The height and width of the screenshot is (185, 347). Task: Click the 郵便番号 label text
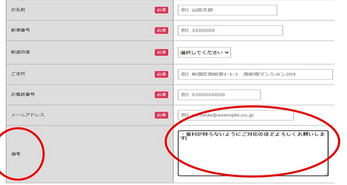[x=20, y=30]
